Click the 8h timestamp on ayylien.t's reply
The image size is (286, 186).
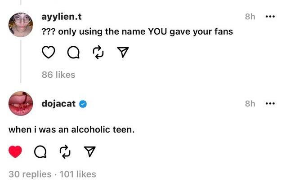250,17
